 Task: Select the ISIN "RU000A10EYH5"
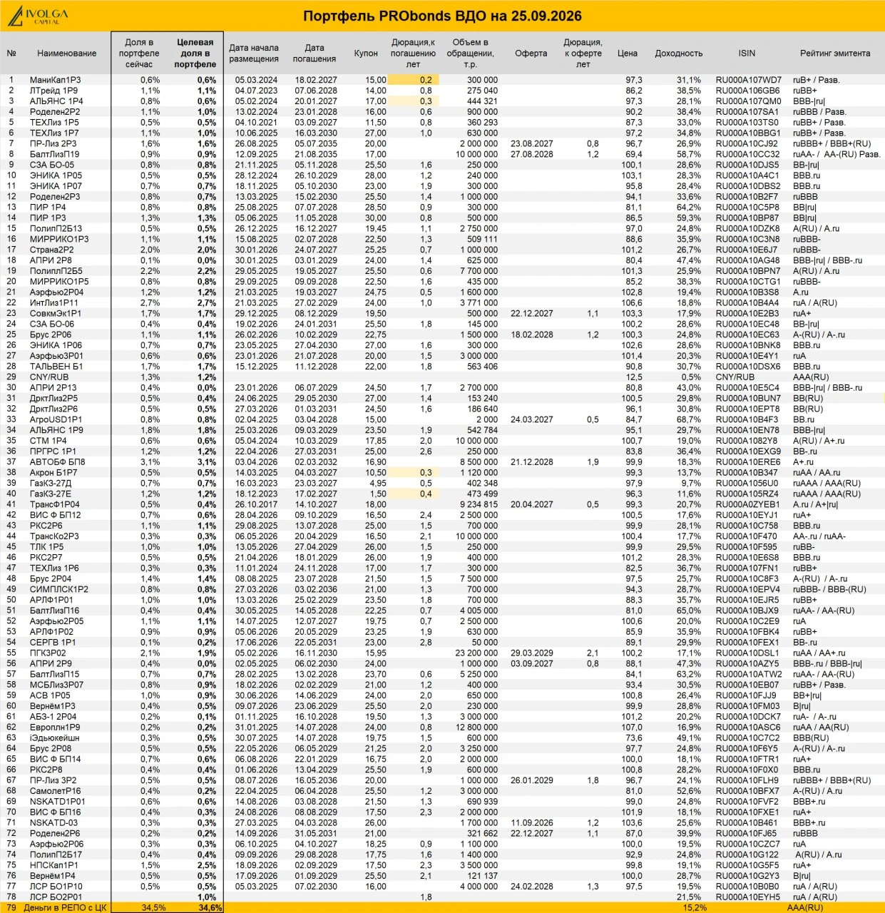pos(749,897)
